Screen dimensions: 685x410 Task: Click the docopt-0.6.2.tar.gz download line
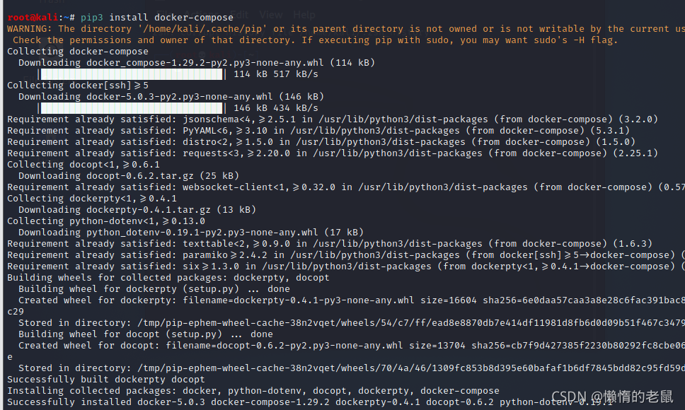pyautogui.click(x=129, y=176)
